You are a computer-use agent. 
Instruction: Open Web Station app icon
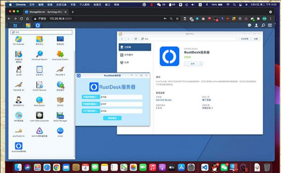coord(39,100)
